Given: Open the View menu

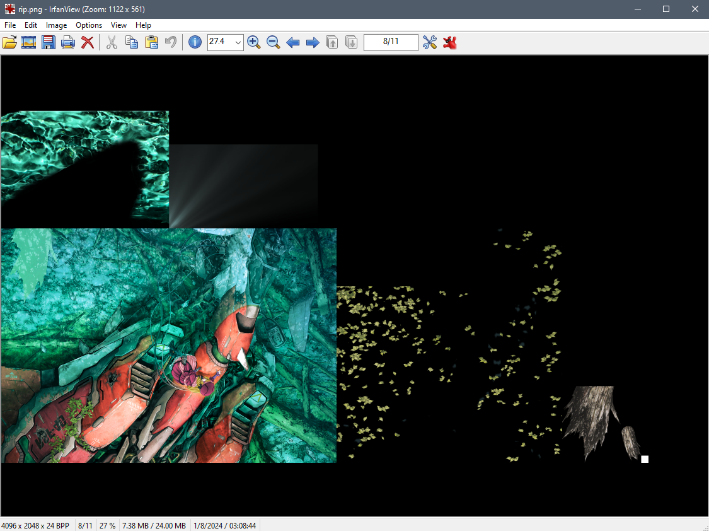Looking at the screenshot, I should (x=118, y=25).
